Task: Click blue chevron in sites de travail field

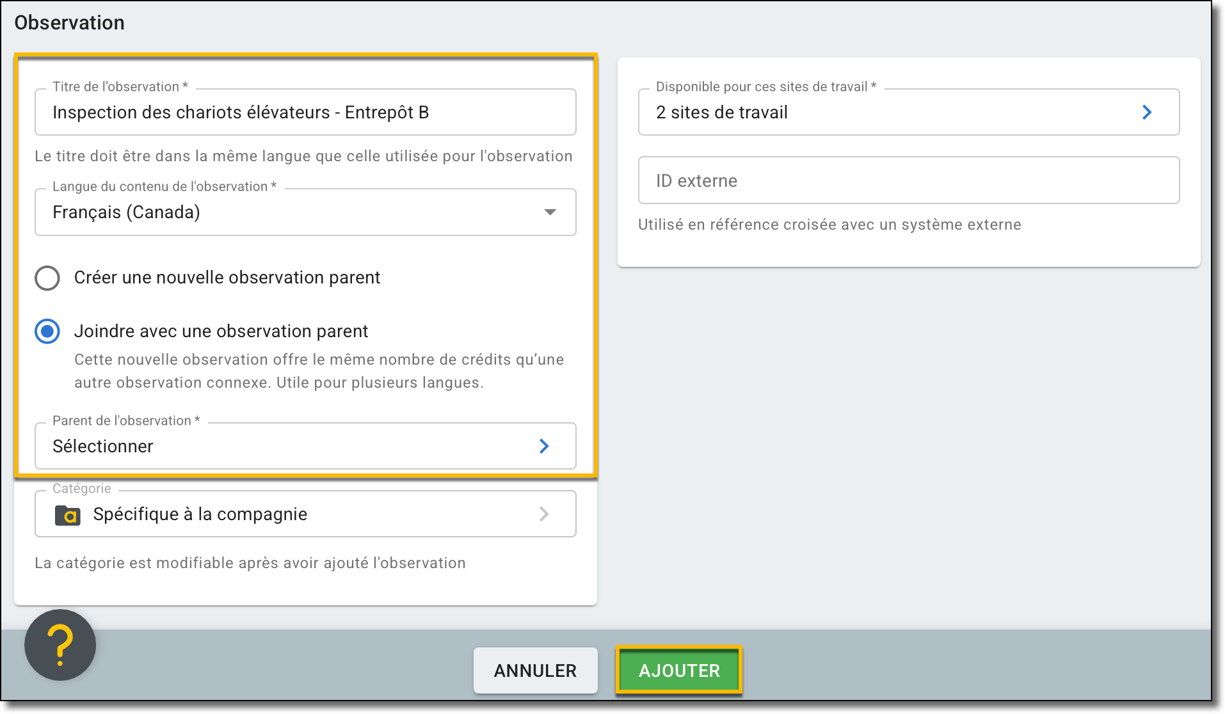Action: [1146, 113]
